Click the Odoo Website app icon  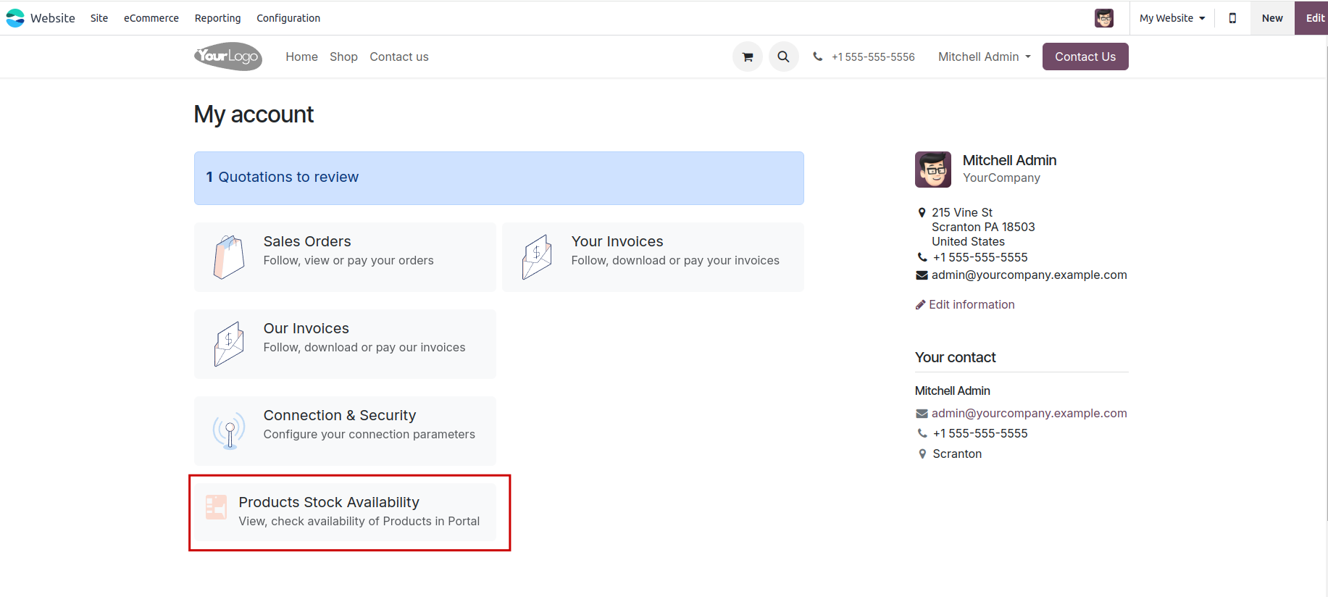15,18
